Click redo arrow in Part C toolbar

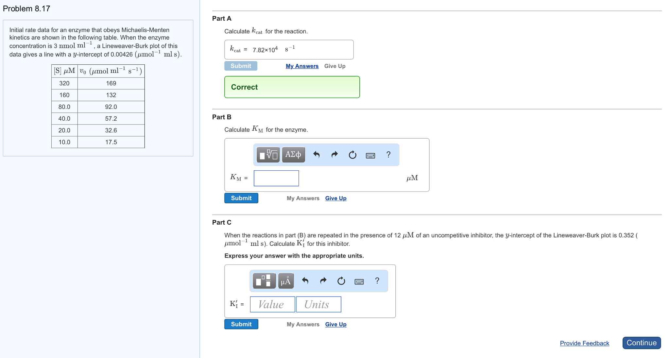(x=323, y=281)
